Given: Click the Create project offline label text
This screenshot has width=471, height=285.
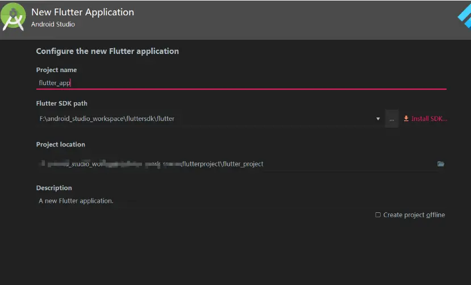Looking at the screenshot, I should [414, 215].
